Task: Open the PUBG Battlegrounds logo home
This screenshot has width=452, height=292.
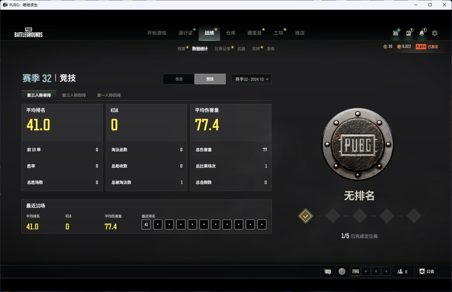Action: click(x=29, y=33)
